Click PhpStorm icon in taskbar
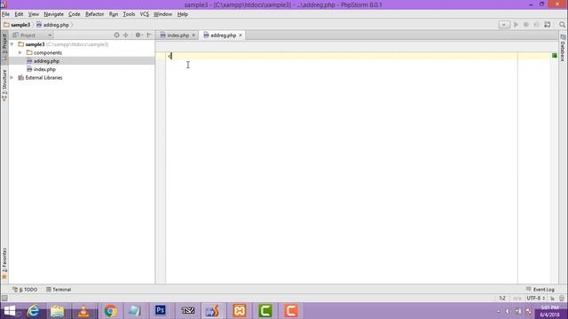Image resolution: width=568 pixels, height=319 pixels. pyautogui.click(x=212, y=311)
